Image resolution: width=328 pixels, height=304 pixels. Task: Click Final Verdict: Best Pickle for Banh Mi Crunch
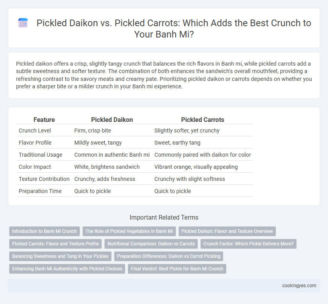[177, 268]
